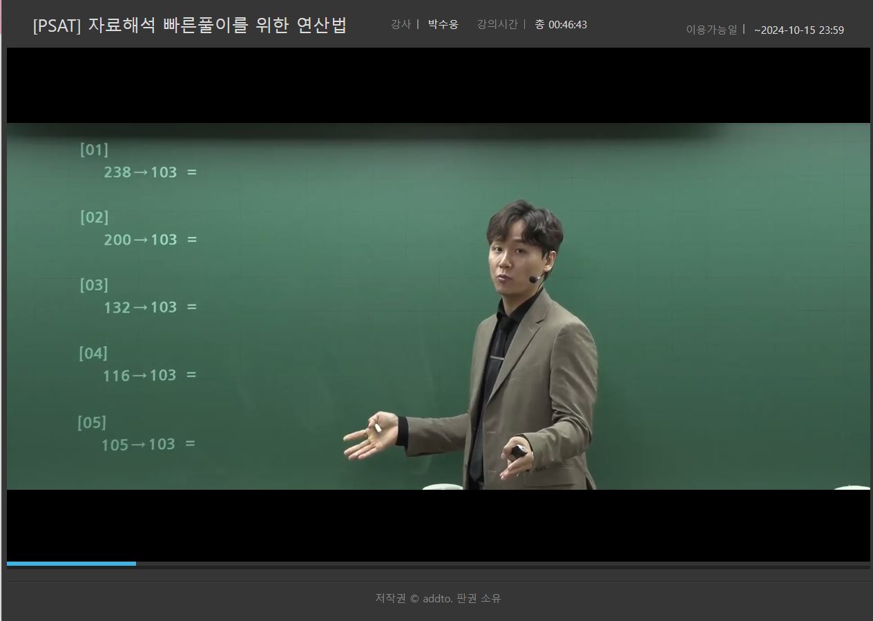Click the remote in the instructor's hand

[x=519, y=452]
